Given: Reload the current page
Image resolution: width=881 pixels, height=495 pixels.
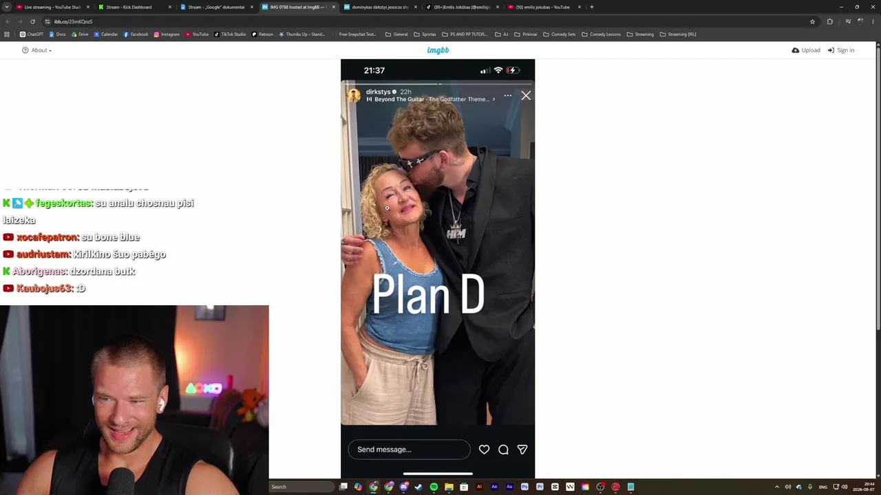Looking at the screenshot, I should point(32,21).
